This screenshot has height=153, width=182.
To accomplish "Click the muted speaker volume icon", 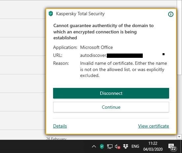I will (117, 147).
